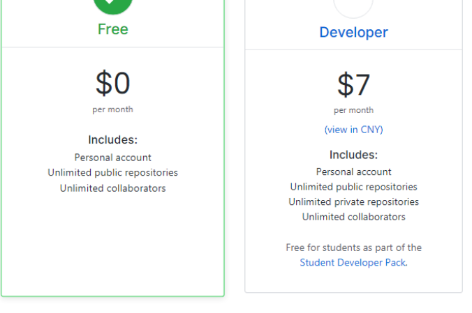Image resolution: width=472 pixels, height=313 pixels.
Task: Select the empty circle above Developer
Action: 353,8
